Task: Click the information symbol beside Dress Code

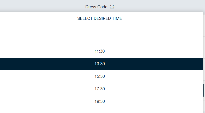Action: (x=112, y=7)
